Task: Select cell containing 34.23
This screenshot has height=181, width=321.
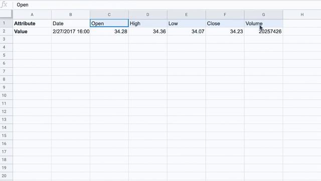Action: [225, 31]
